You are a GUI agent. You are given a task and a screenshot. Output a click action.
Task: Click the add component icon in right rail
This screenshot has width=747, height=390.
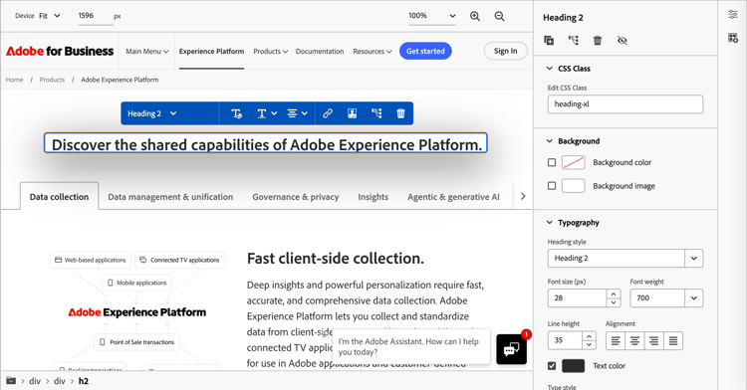click(x=733, y=38)
